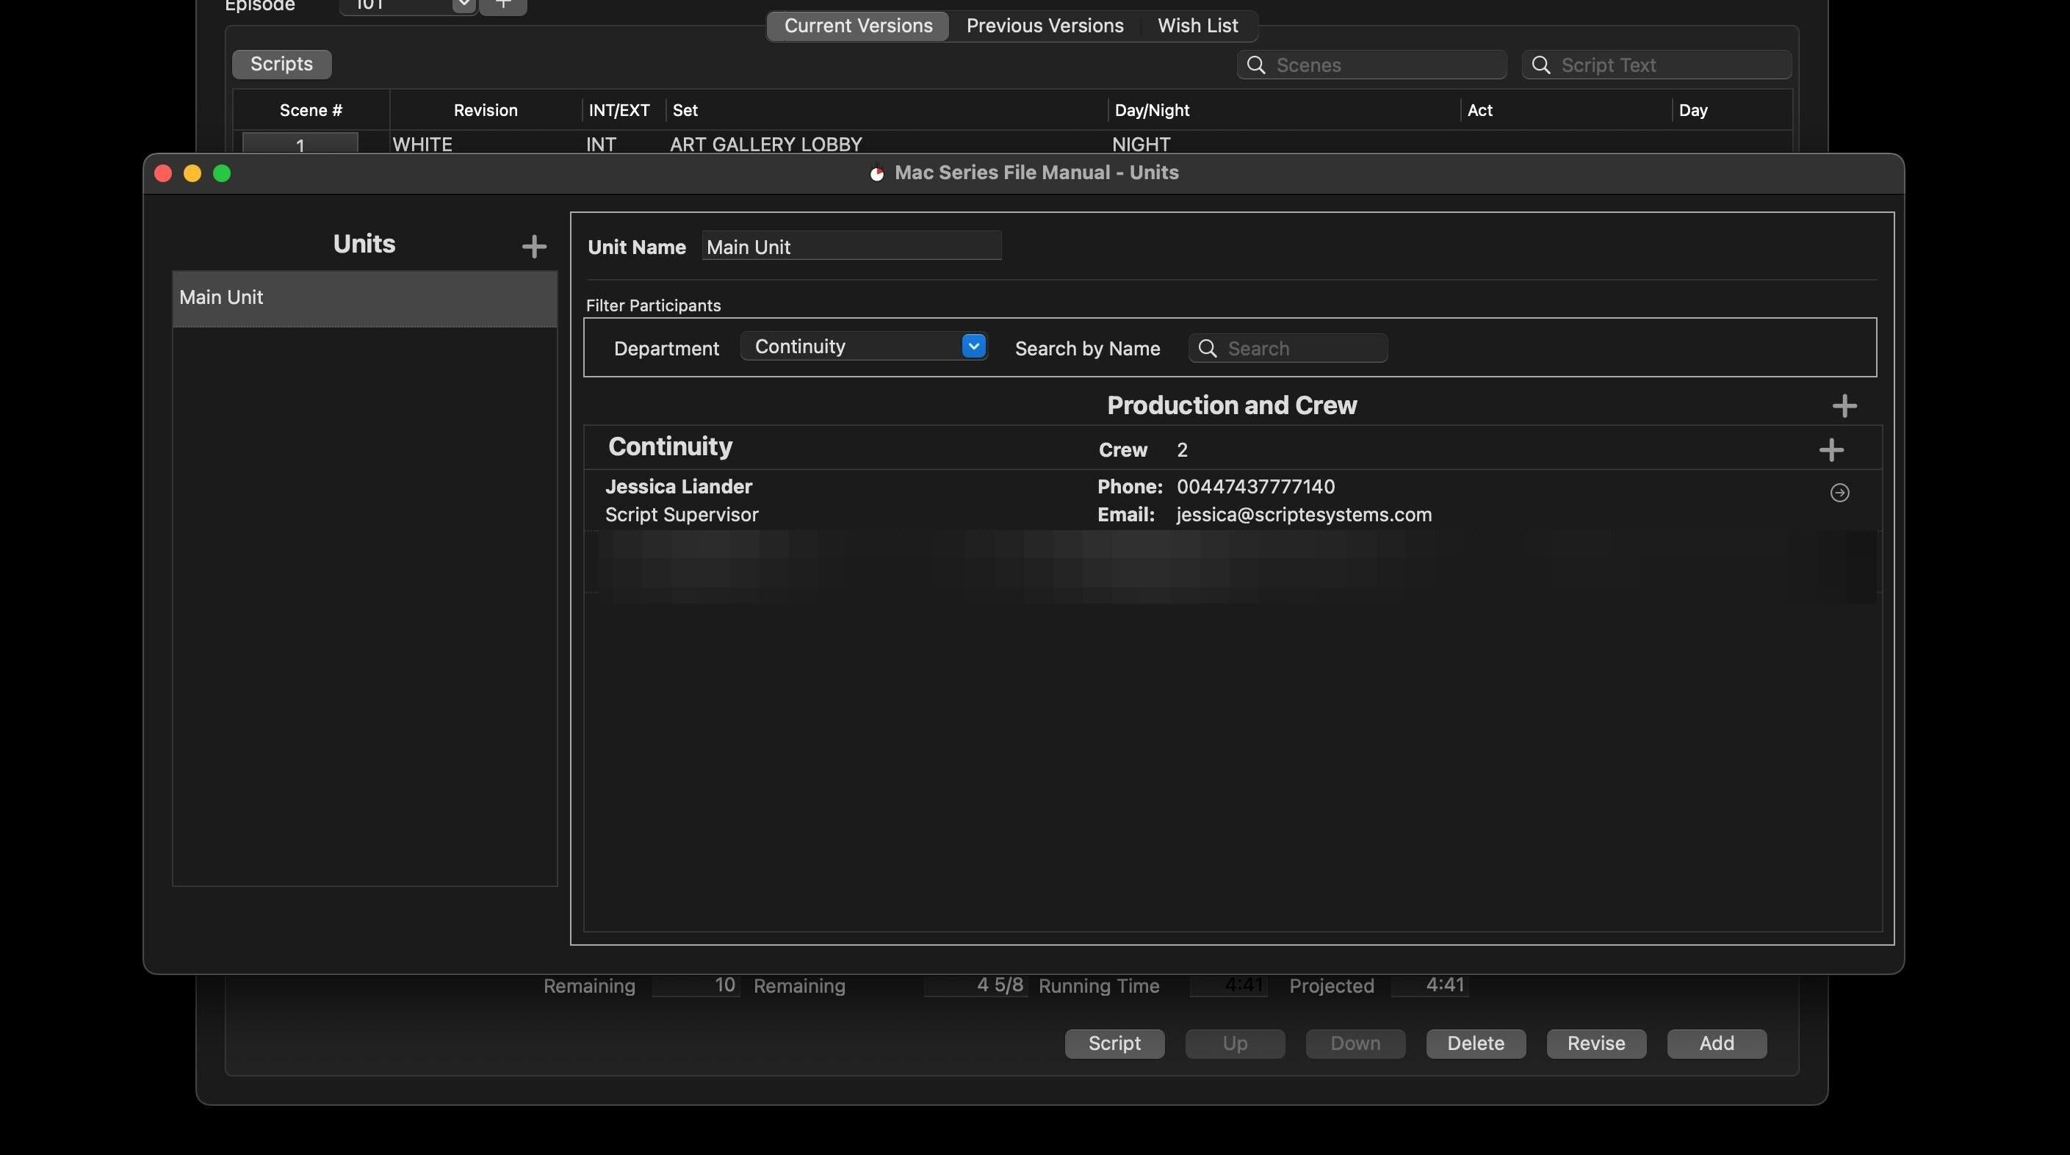Click plus icon beside Production and Crew
This screenshot has width=2070, height=1155.
1844,405
